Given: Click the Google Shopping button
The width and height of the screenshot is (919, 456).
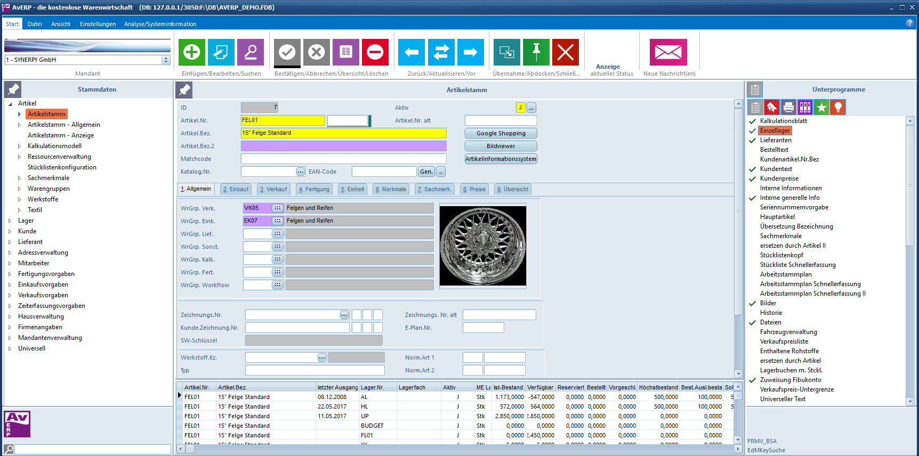Looking at the screenshot, I should point(501,133).
